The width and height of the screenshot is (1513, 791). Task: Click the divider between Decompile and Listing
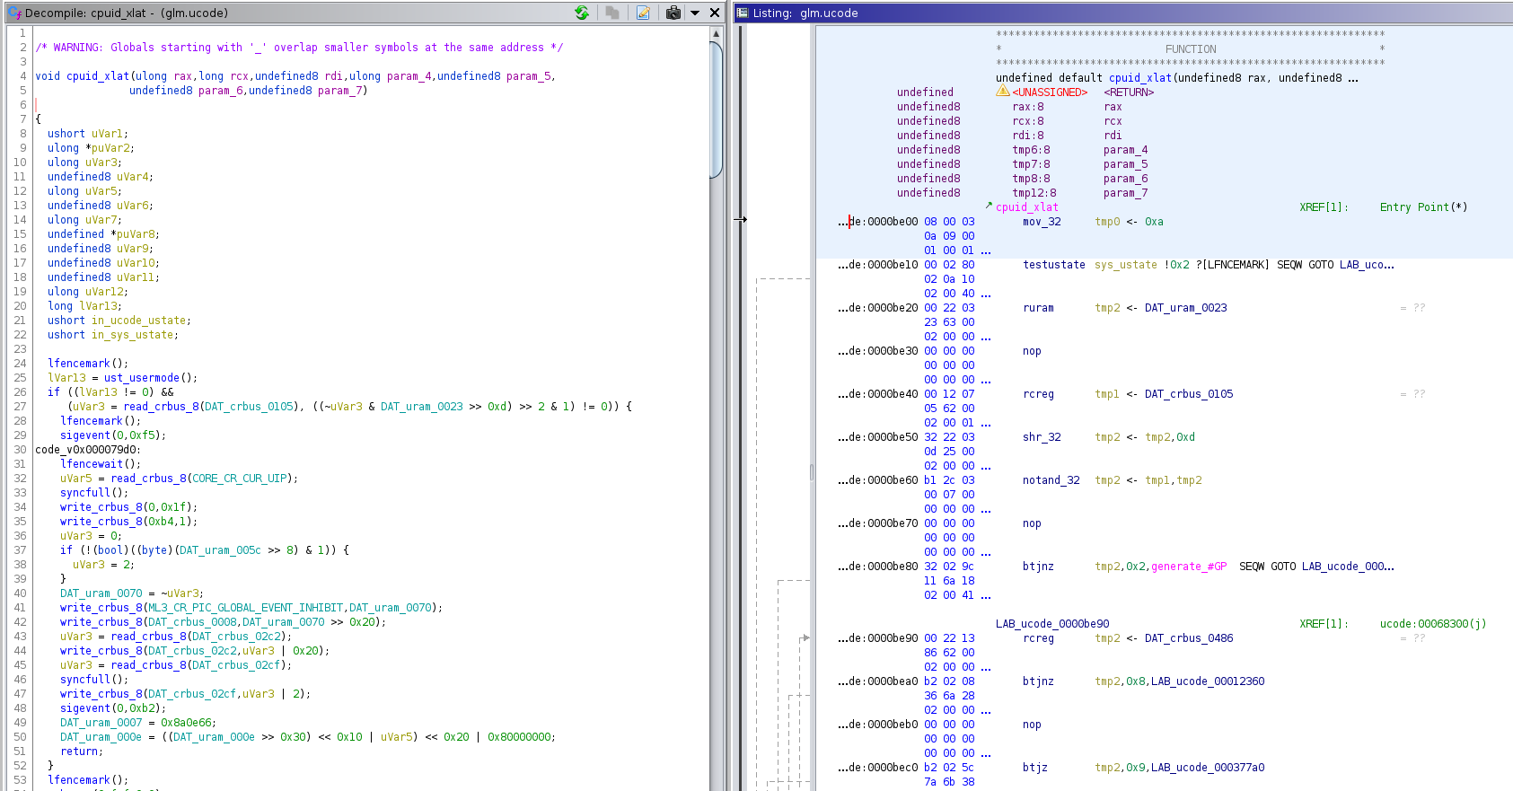[728, 404]
